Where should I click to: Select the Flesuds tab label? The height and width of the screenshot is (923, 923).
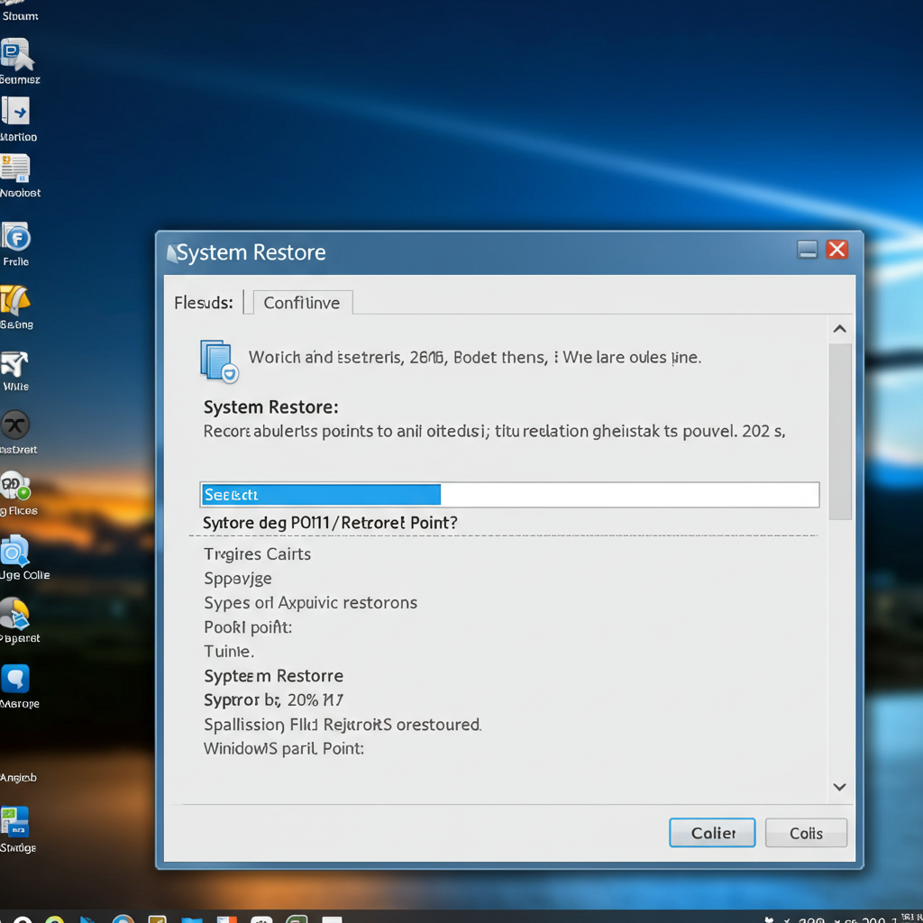pos(204,303)
